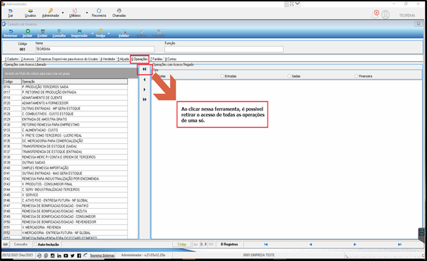Select the Financeira radio button

click(x=356, y=76)
